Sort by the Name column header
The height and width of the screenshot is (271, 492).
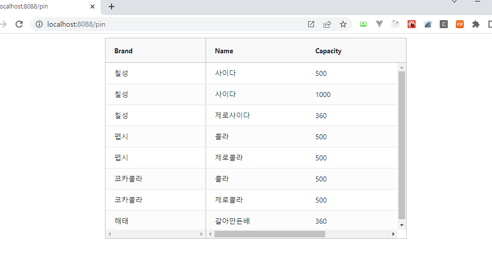[256, 51]
